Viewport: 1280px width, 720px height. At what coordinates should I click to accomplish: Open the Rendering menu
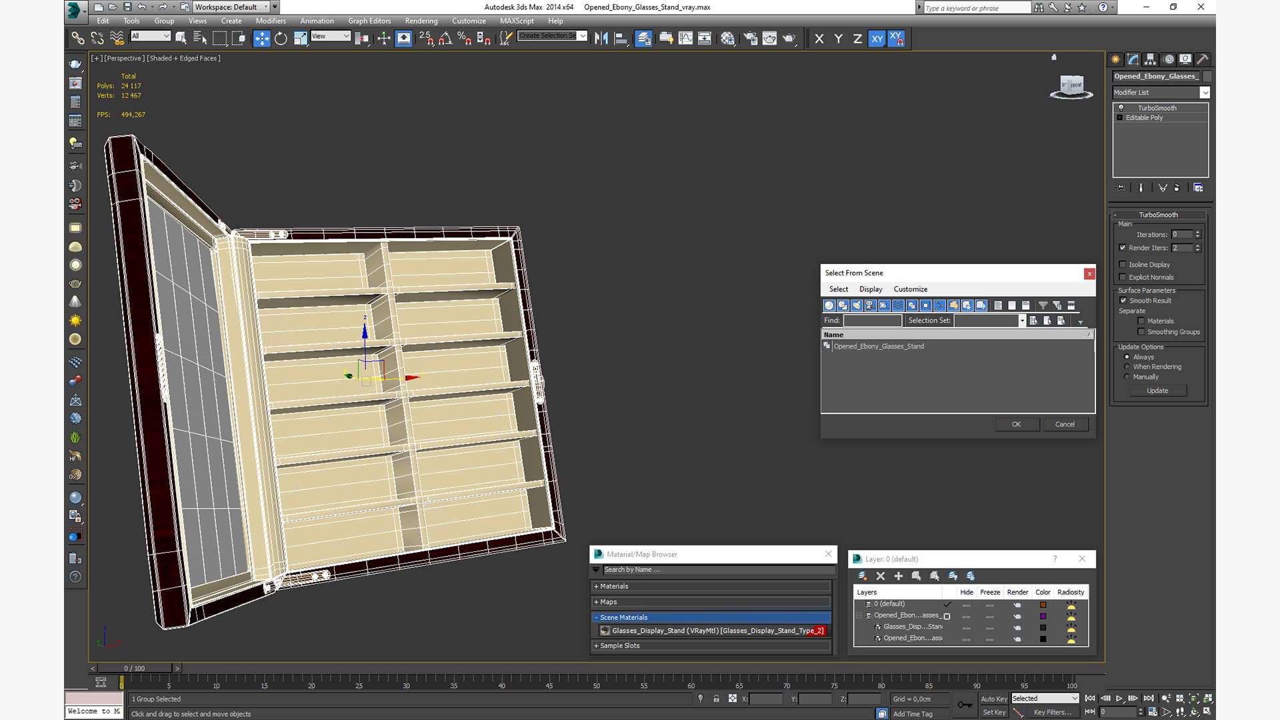[x=421, y=21]
